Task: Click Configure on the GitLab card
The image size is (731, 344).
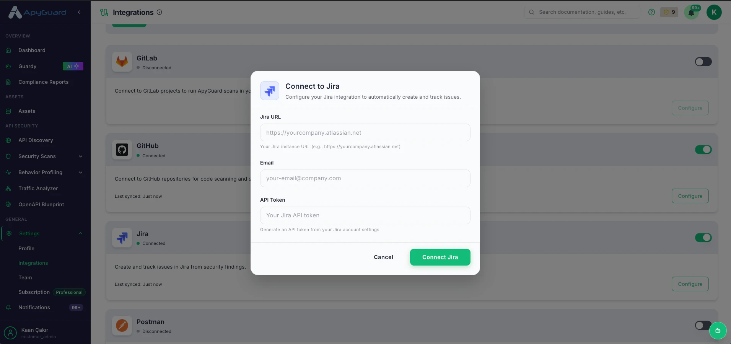Action: click(690, 108)
